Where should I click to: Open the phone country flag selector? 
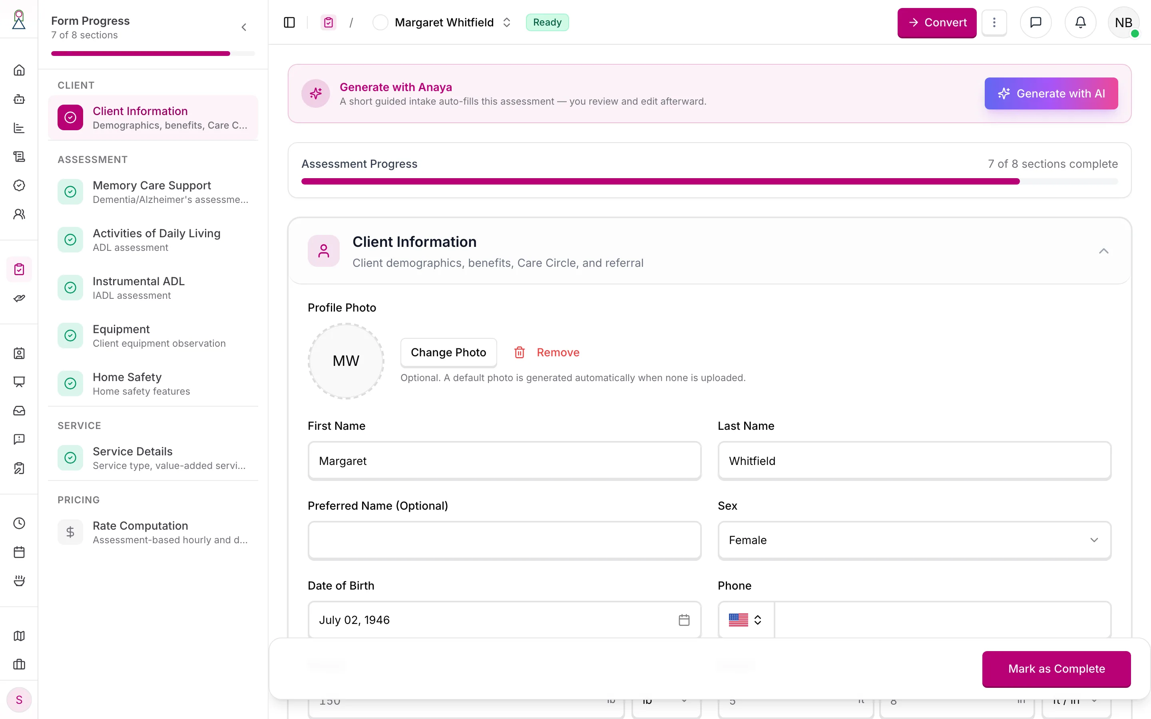click(745, 620)
